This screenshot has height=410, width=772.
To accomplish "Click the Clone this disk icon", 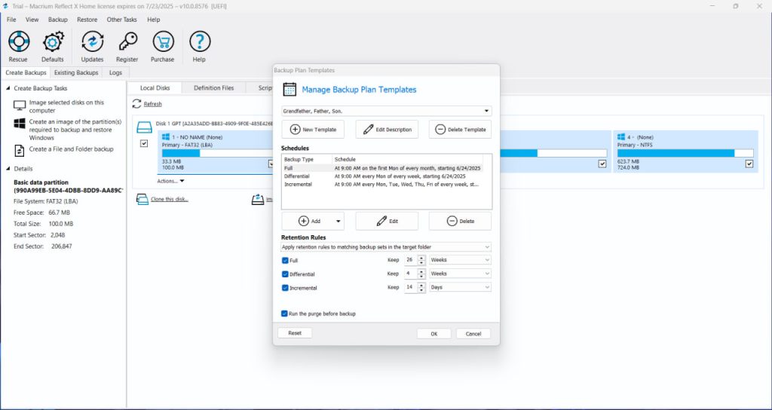I will point(142,199).
